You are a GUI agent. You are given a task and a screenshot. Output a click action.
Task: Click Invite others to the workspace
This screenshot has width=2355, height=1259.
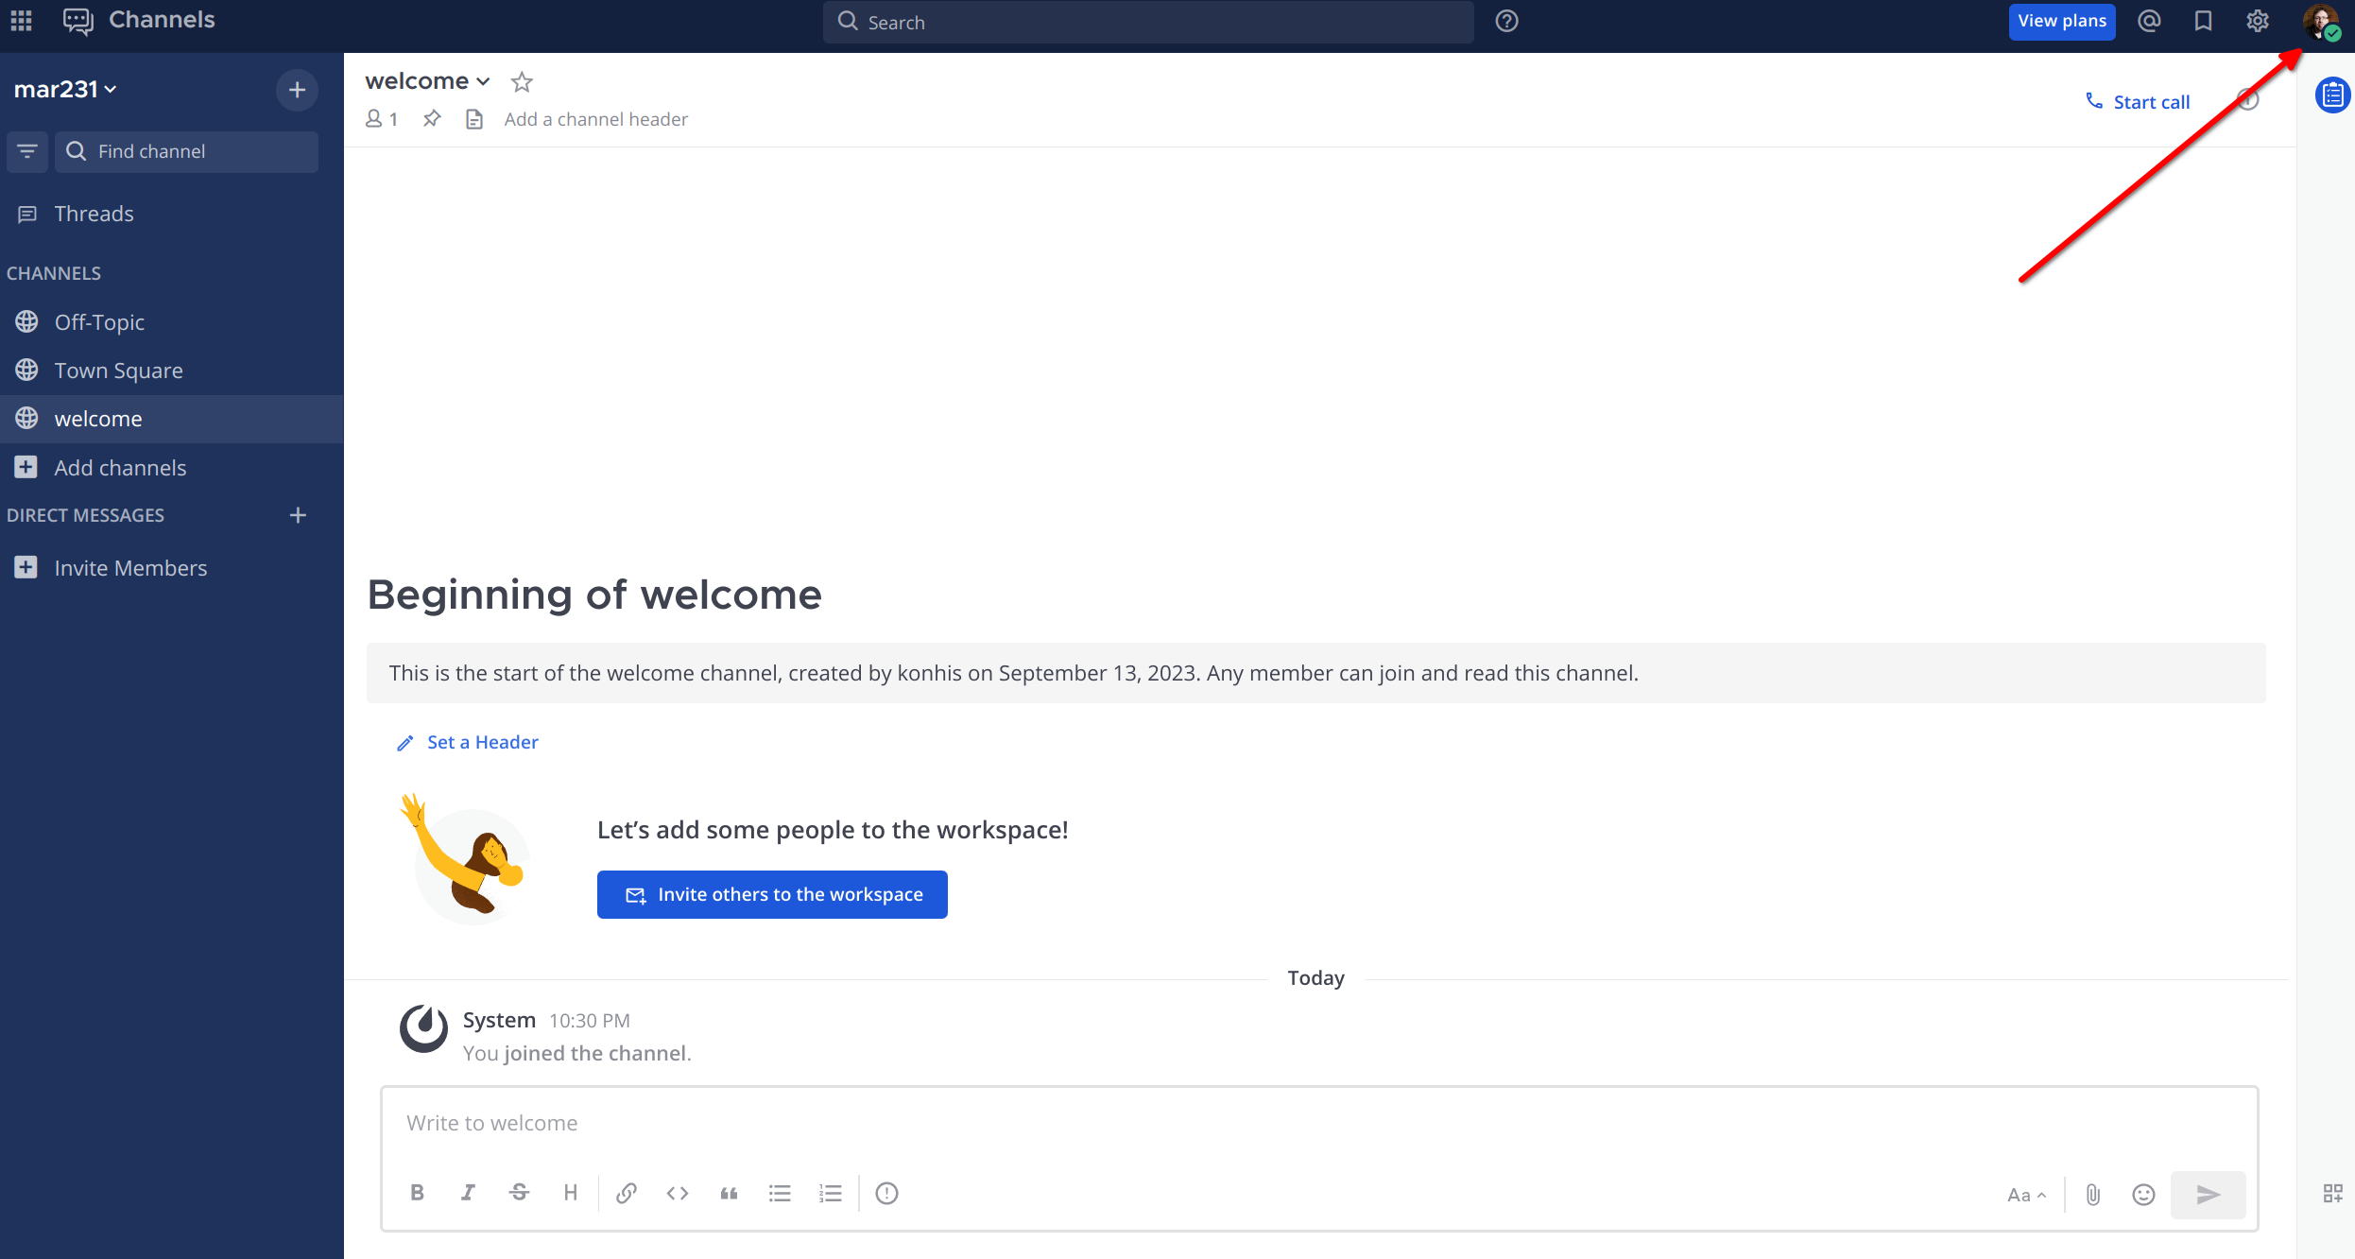(x=772, y=894)
